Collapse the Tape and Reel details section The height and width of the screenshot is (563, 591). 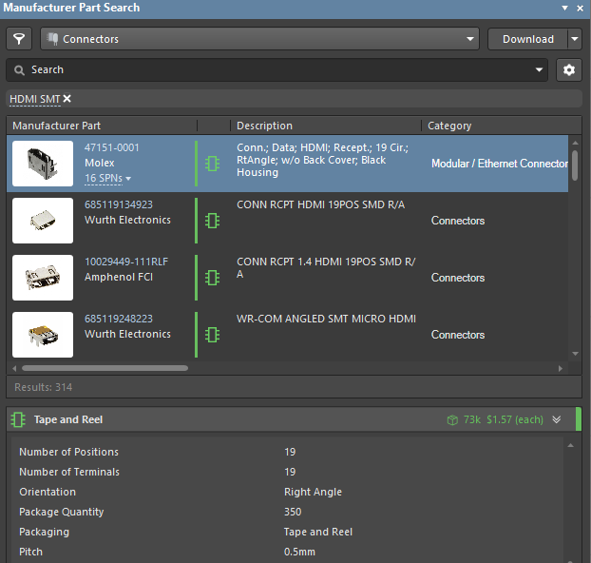pyautogui.click(x=557, y=419)
